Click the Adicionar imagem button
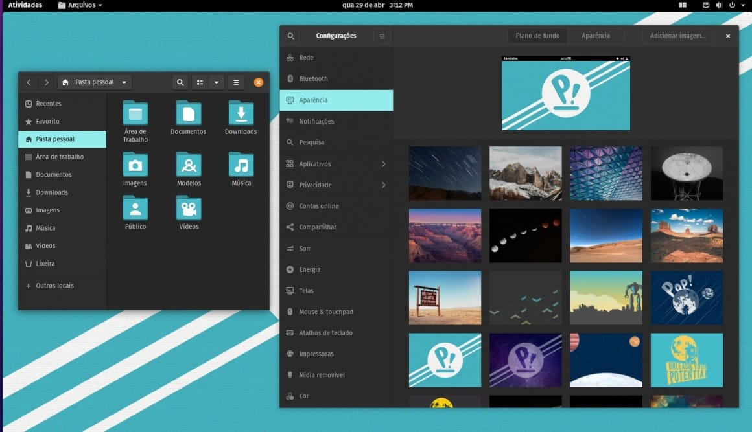The image size is (752, 432). click(678, 36)
